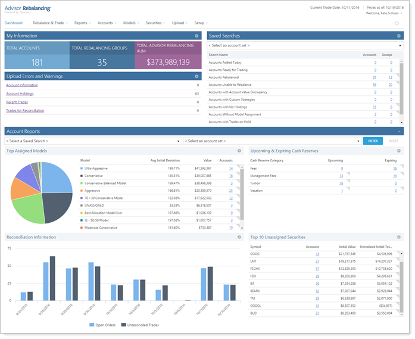Click Upload Errors and Warnings gear icon

tap(196, 76)
